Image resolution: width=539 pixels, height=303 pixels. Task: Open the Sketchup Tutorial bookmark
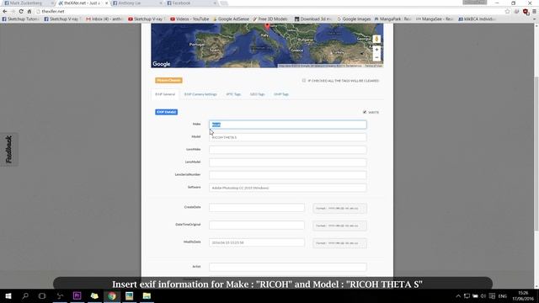(21, 19)
